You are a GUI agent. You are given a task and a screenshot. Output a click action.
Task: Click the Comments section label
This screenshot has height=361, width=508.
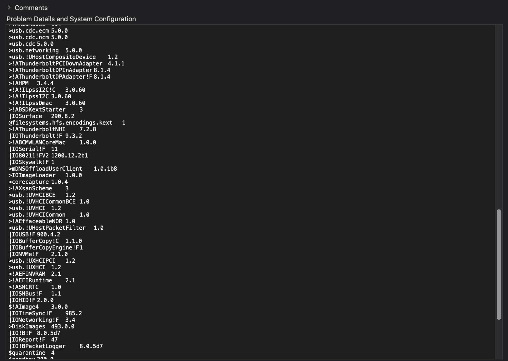click(x=31, y=8)
